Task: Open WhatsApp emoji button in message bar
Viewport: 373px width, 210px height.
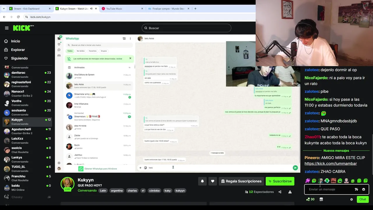Action: pyautogui.click(x=145, y=168)
